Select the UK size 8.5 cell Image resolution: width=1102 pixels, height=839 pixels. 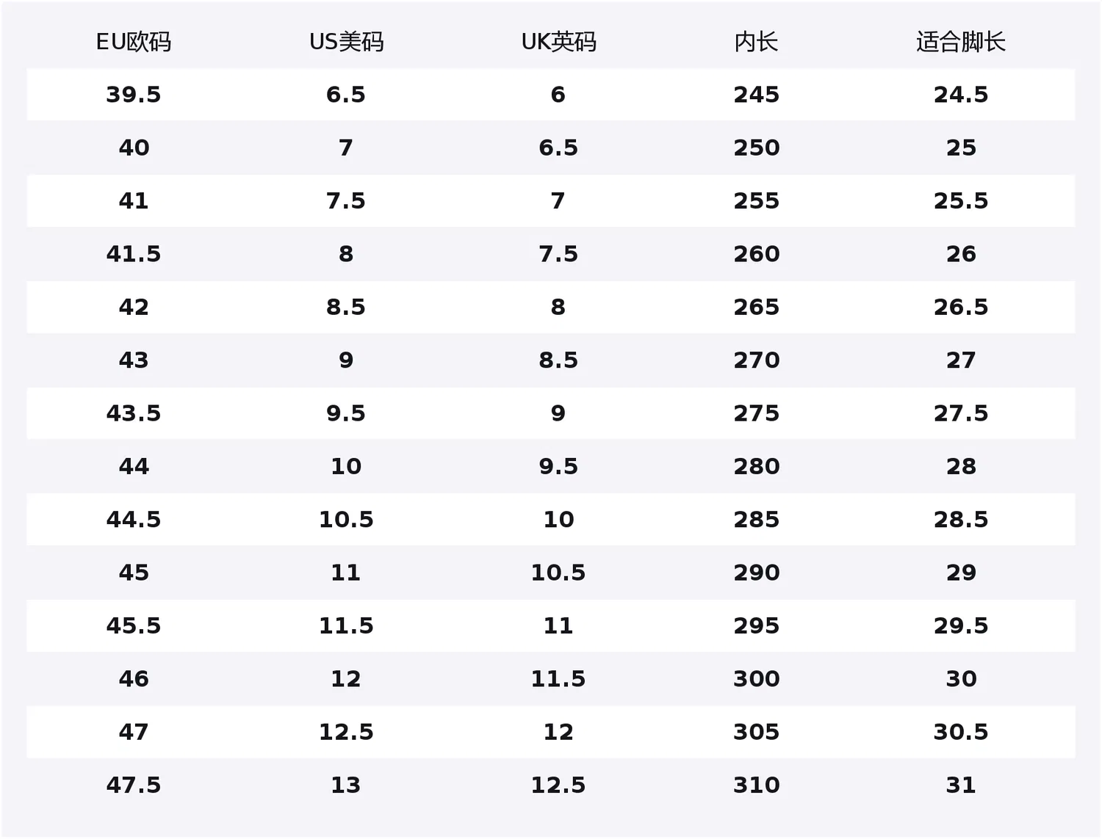(x=558, y=360)
